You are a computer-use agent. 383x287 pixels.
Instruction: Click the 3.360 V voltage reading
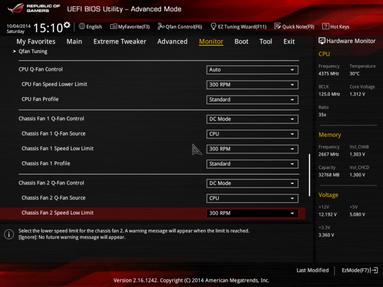[326, 235]
